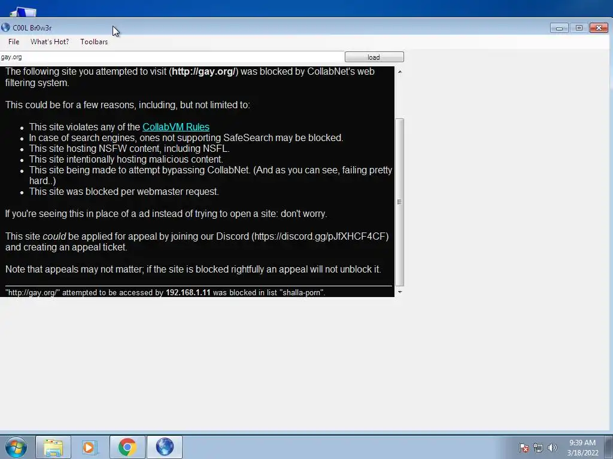Click the volume speaker tray icon

pyautogui.click(x=553, y=448)
